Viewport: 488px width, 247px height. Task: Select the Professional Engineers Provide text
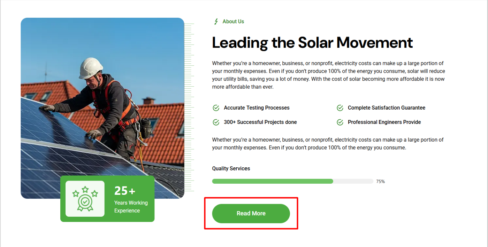384,122
